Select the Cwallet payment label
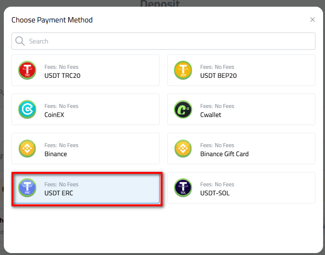The width and height of the screenshot is (325, 255). tap(211, 115)
